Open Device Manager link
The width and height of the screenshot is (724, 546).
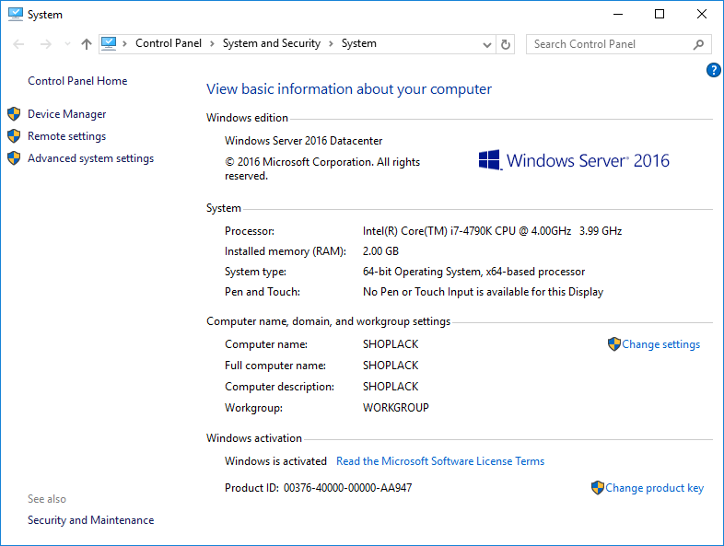point(67,114)
